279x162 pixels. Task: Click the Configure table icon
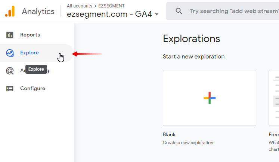click(x=10, y=89)
